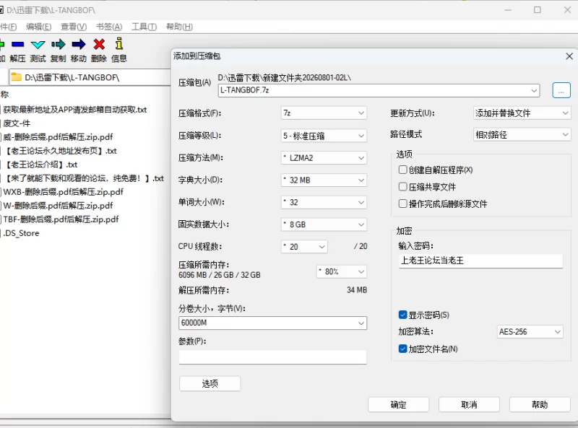Select the 废文-件 item
The width and height of the screenshot is (578, 428).
click(x=16, y=123)
